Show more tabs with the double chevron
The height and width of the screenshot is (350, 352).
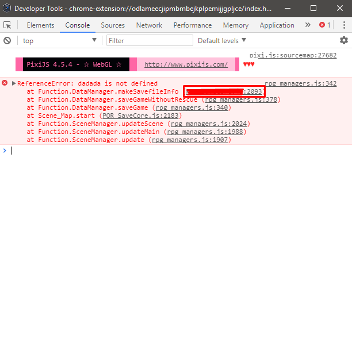(x=308, y=25)
